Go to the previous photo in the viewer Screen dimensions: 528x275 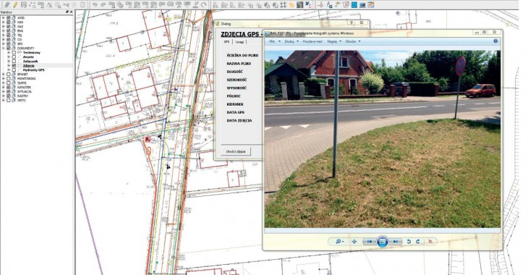370,241
